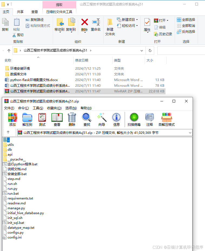Expand New Item (新建项目) dropdown
Viewport: 205px width, 251px height.
click(137, 20)
